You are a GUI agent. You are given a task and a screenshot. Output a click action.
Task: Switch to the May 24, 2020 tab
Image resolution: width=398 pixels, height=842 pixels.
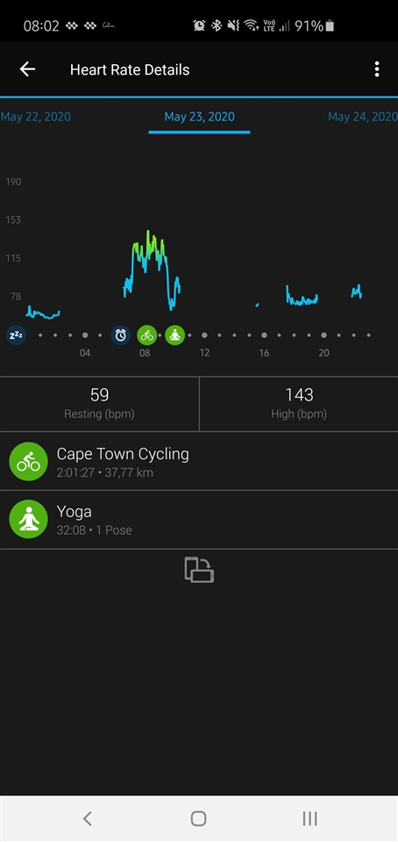coord(363,117)
